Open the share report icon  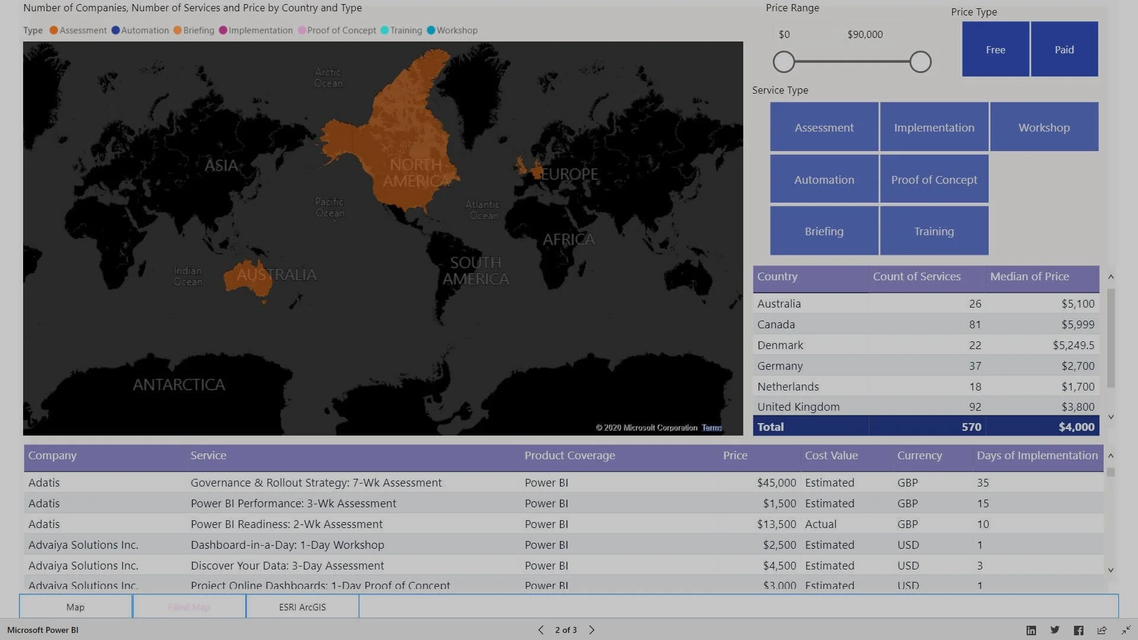[x=1102, y=631]
